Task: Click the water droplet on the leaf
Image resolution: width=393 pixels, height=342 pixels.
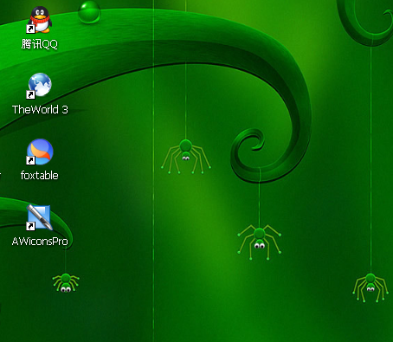Action: click(89, 12)
